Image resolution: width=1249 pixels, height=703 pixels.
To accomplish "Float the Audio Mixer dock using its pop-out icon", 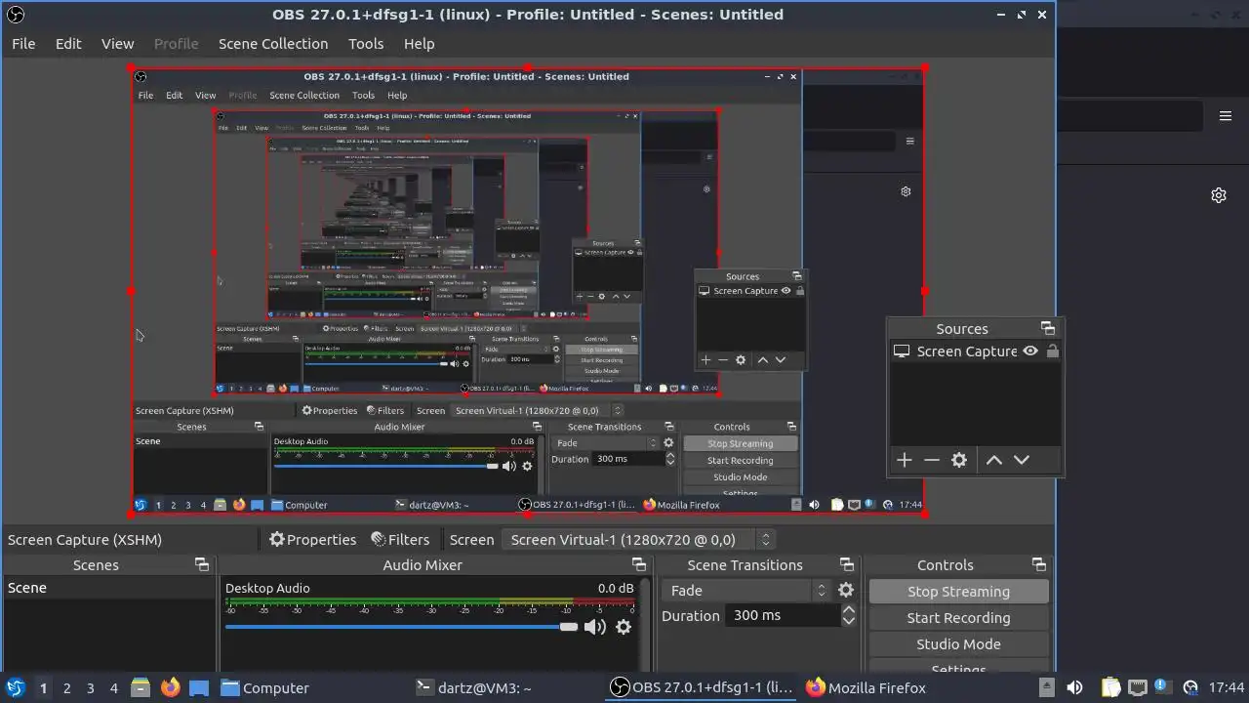I will [x=639, y=564].
